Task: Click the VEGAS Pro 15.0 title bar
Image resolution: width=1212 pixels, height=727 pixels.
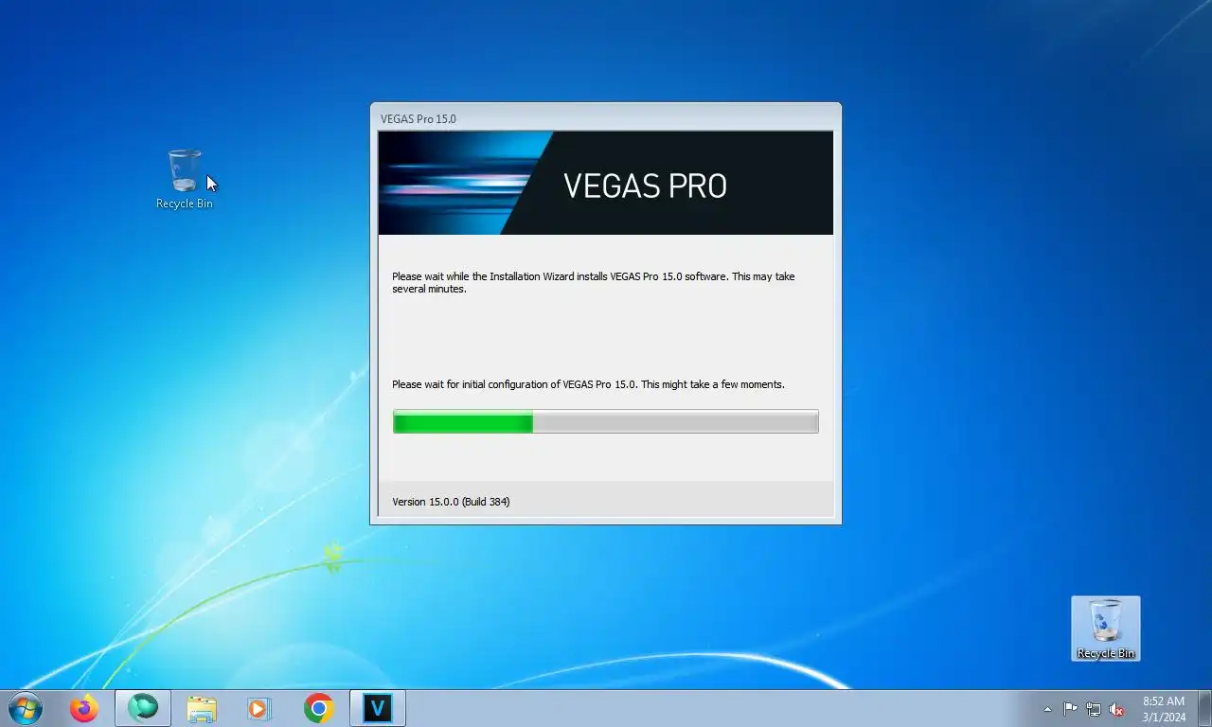Action: (606, 118)
